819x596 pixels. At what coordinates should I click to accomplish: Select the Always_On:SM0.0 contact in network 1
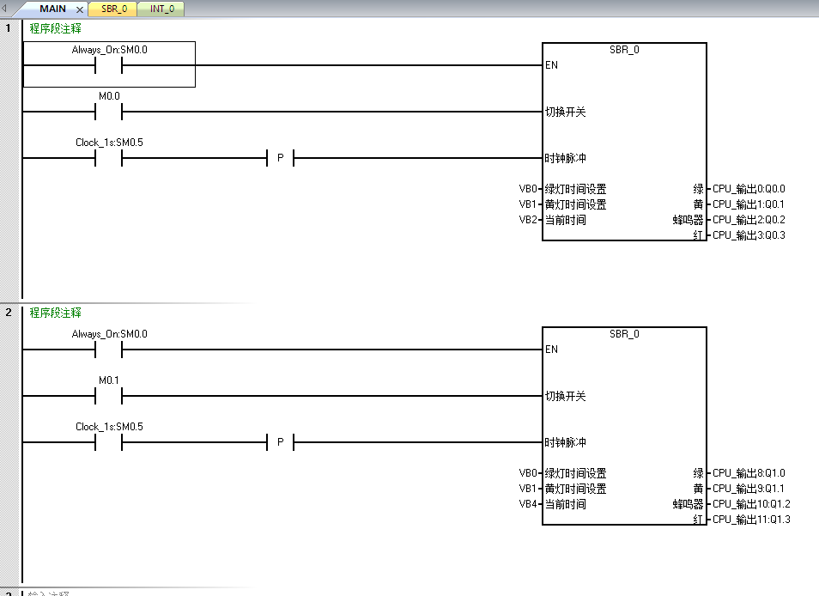(x=108, y=65)
